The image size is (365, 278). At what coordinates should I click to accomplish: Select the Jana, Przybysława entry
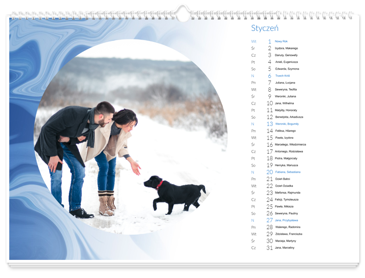(286, 220)
